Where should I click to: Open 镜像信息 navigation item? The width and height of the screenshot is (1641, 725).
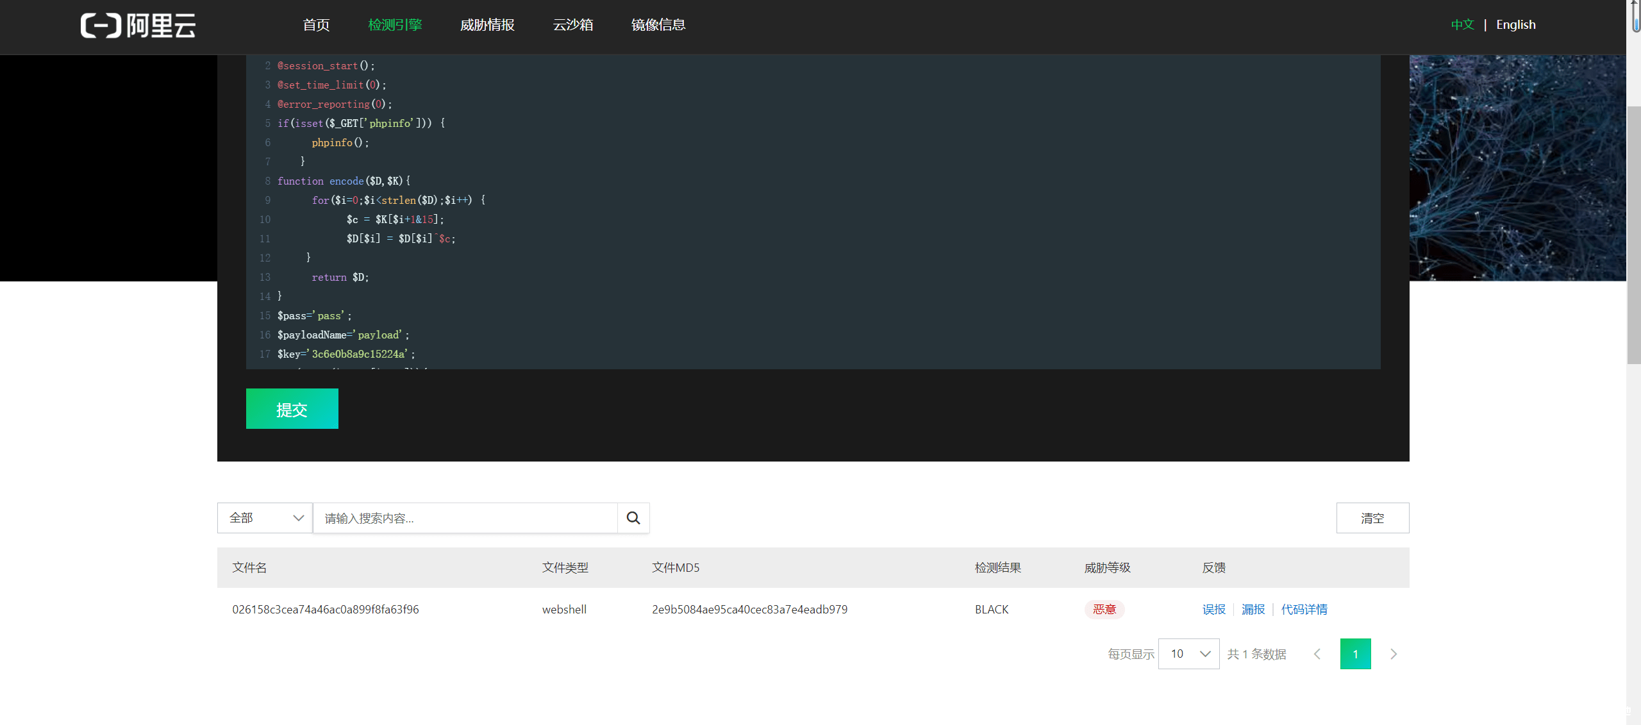click(x=658, y=25)
